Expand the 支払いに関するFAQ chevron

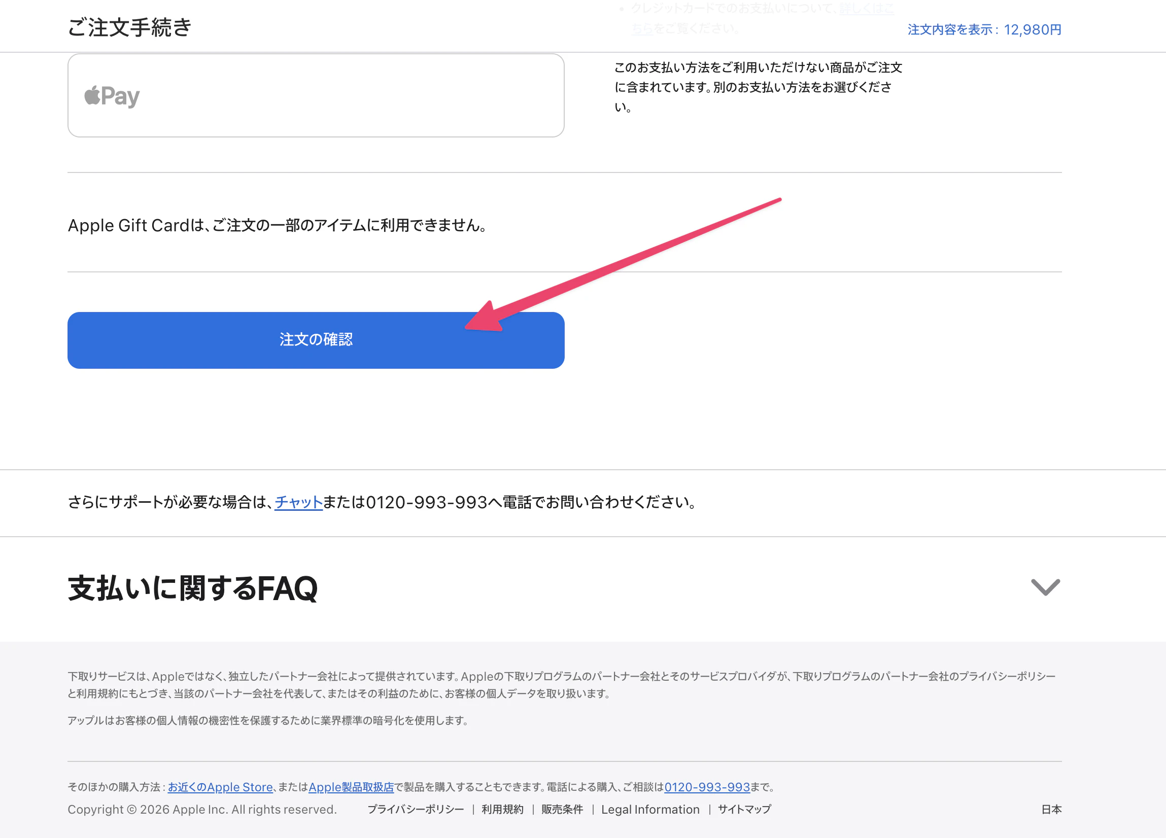point(1045,587)
